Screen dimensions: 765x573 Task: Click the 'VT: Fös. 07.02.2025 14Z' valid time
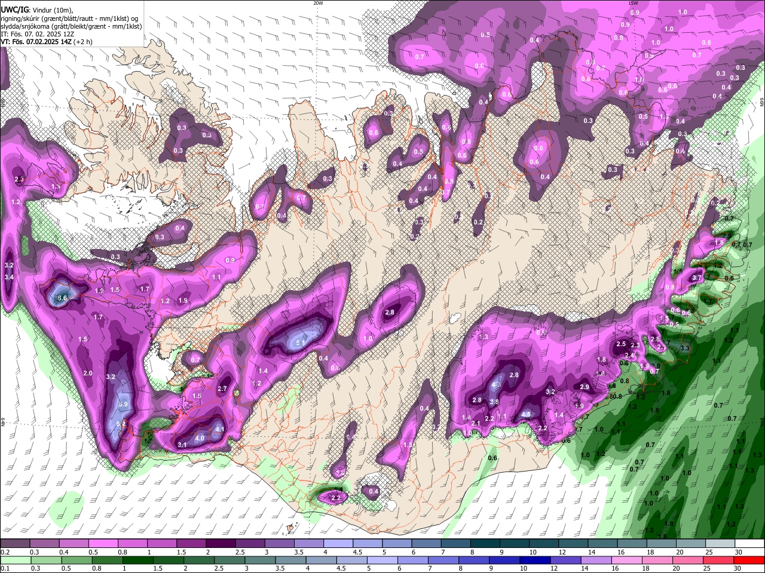coord(36,42)
